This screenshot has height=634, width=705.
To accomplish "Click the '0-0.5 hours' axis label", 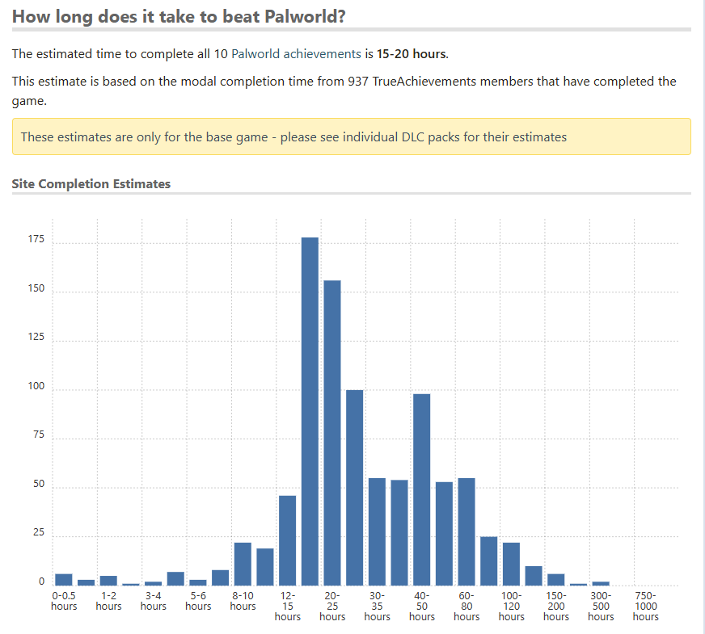I will coord(64,601).
